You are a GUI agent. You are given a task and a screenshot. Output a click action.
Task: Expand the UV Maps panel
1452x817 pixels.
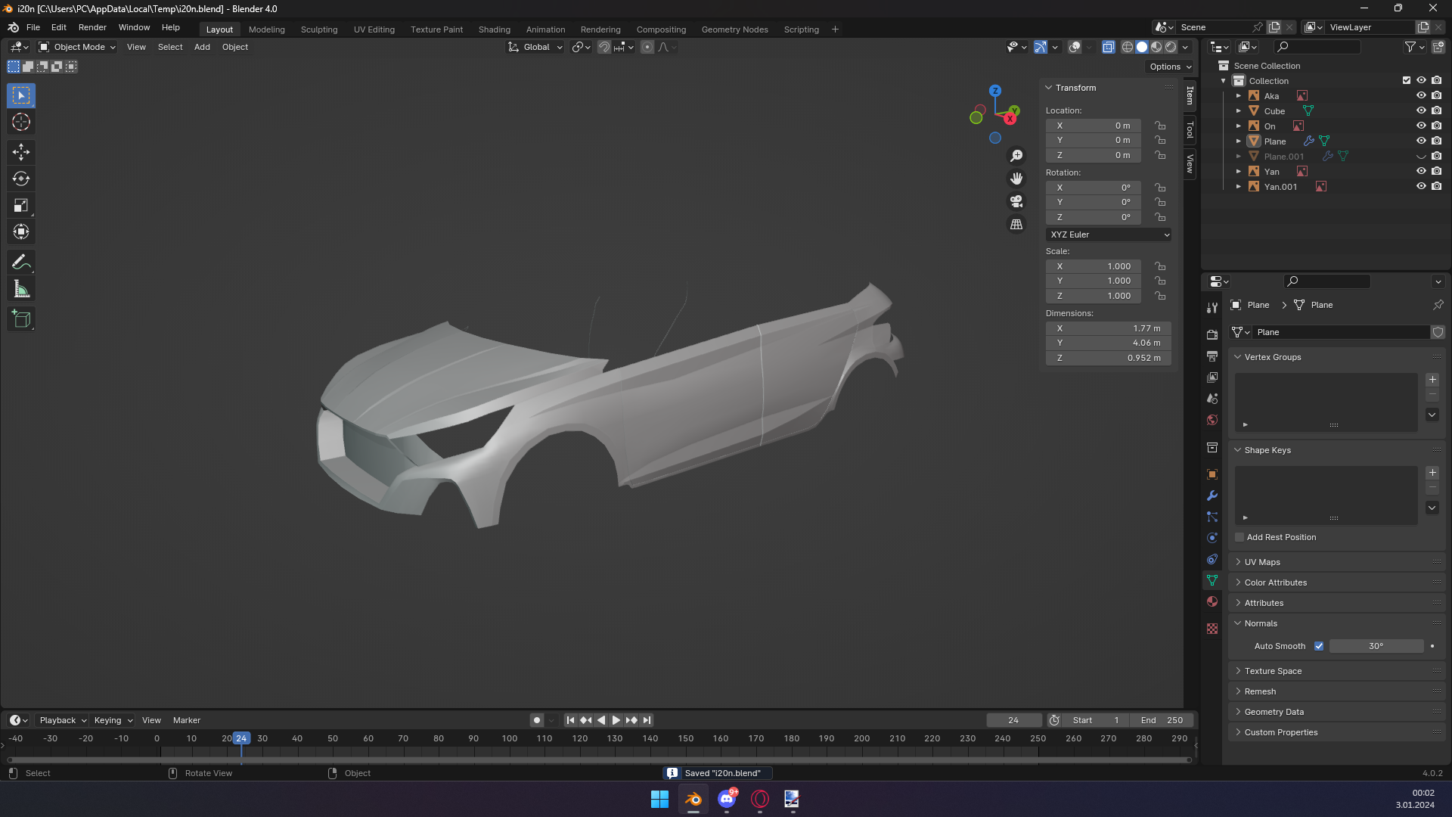click(1262, 562)
